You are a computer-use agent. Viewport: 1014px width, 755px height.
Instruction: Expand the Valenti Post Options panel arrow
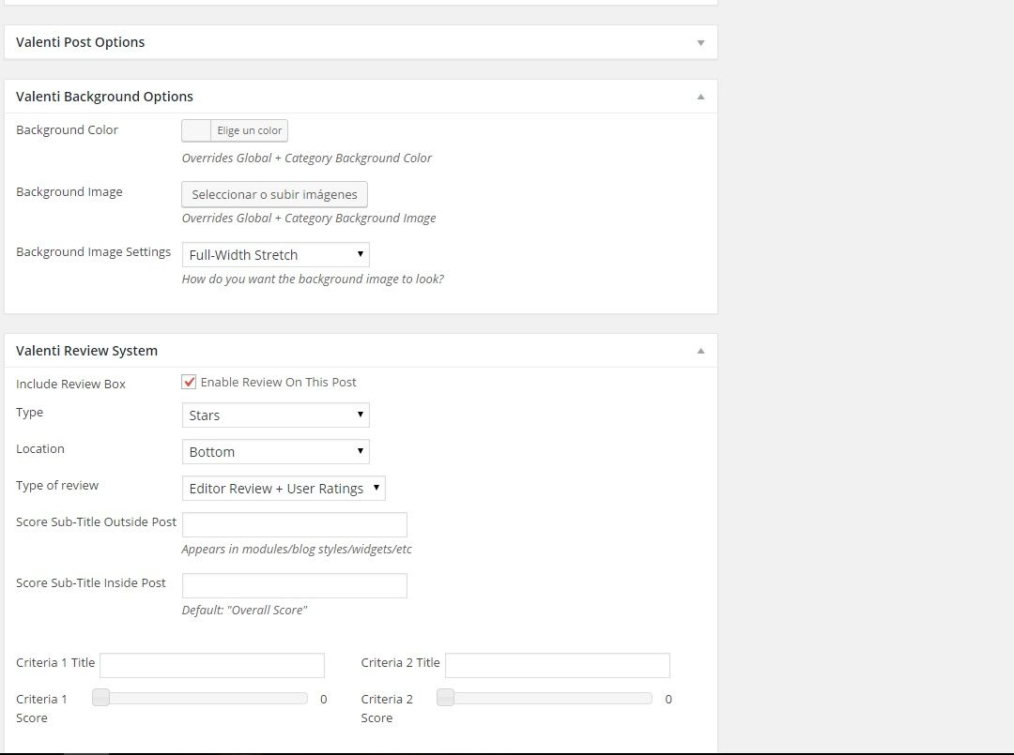(700, 42)
